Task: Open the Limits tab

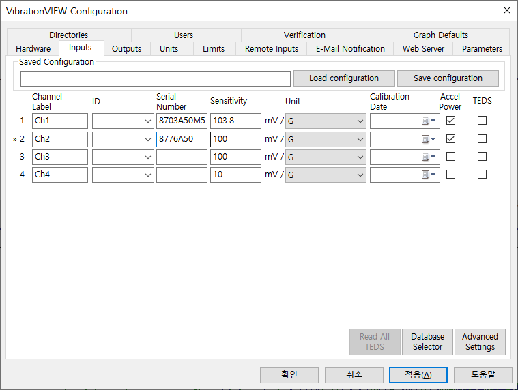Action: [214, 49]
